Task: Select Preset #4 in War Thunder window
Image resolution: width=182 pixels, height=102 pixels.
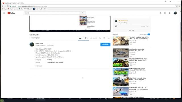Action: click(x=40, y=99)
